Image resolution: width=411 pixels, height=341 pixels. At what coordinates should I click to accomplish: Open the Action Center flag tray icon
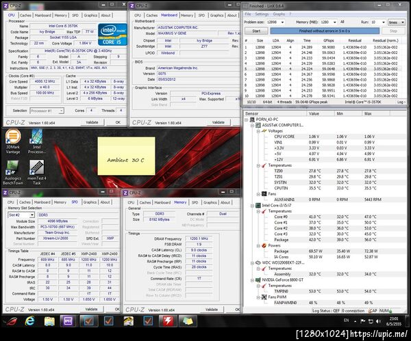(x=363, y=321)
